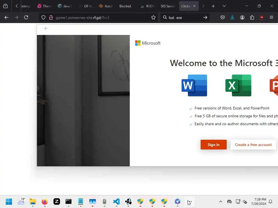Image resolution: width=278 pixels, height=208 pixels.
Task: Click the search box containing 'bat exe'
Action: coord(184,18)
